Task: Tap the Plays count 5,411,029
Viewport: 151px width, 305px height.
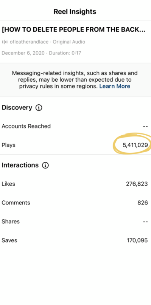Action: pyautogui.click(x=135, y=145)
